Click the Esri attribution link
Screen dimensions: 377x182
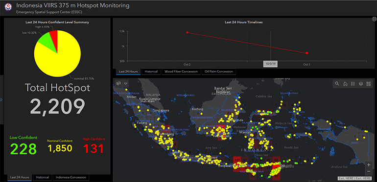(x=355, y=178)
